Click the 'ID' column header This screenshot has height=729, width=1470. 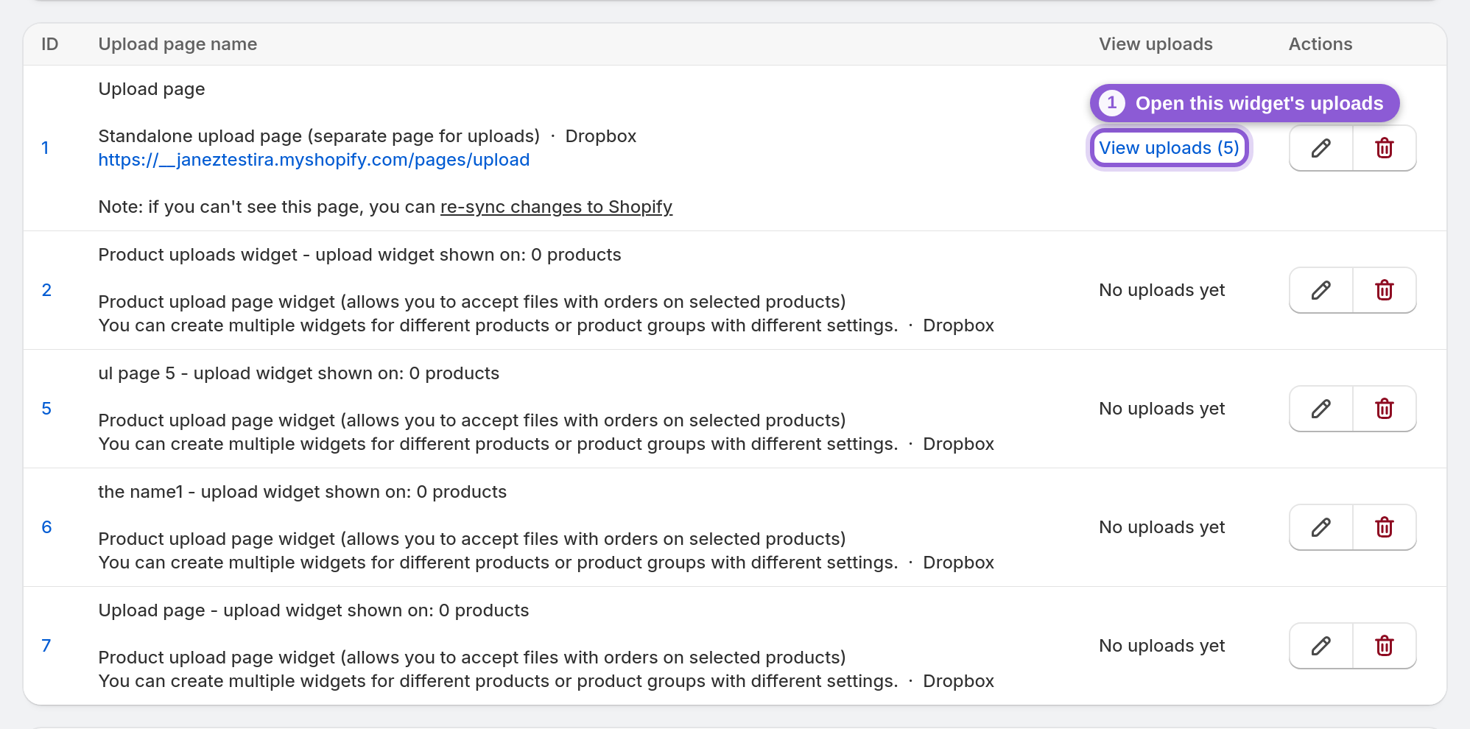(49, 44)
